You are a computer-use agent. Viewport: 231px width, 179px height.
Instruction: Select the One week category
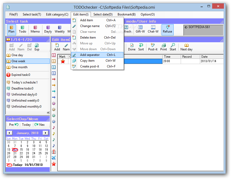[28, 61]
